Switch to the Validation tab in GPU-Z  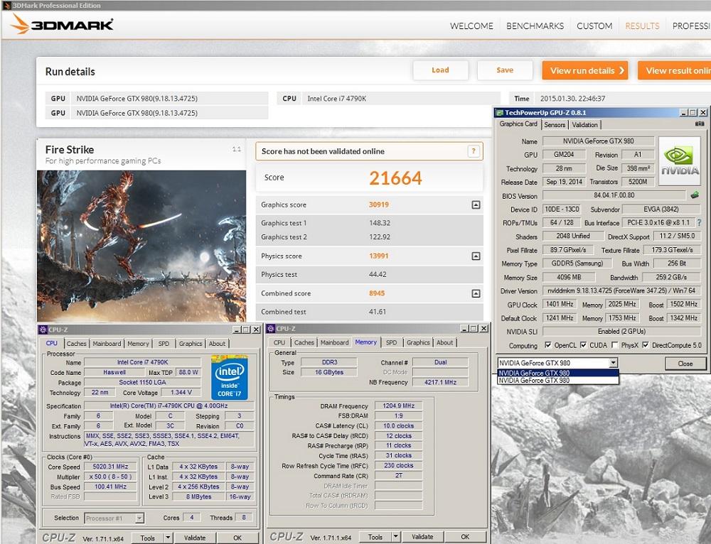(x=584, y=124)
